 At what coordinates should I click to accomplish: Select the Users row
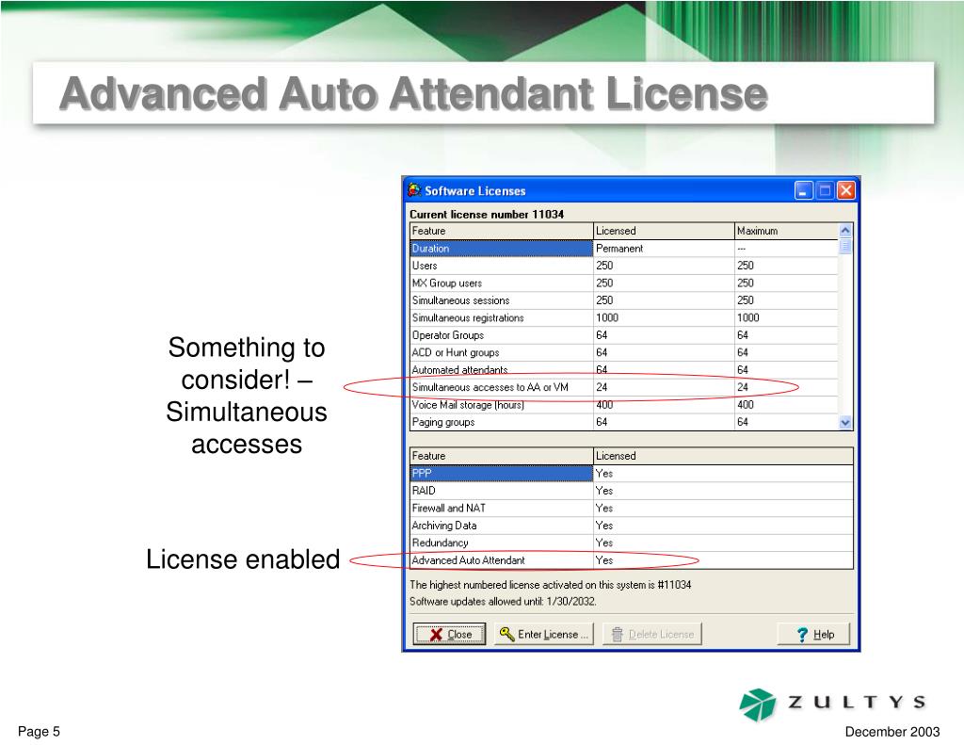click(623, 266)
